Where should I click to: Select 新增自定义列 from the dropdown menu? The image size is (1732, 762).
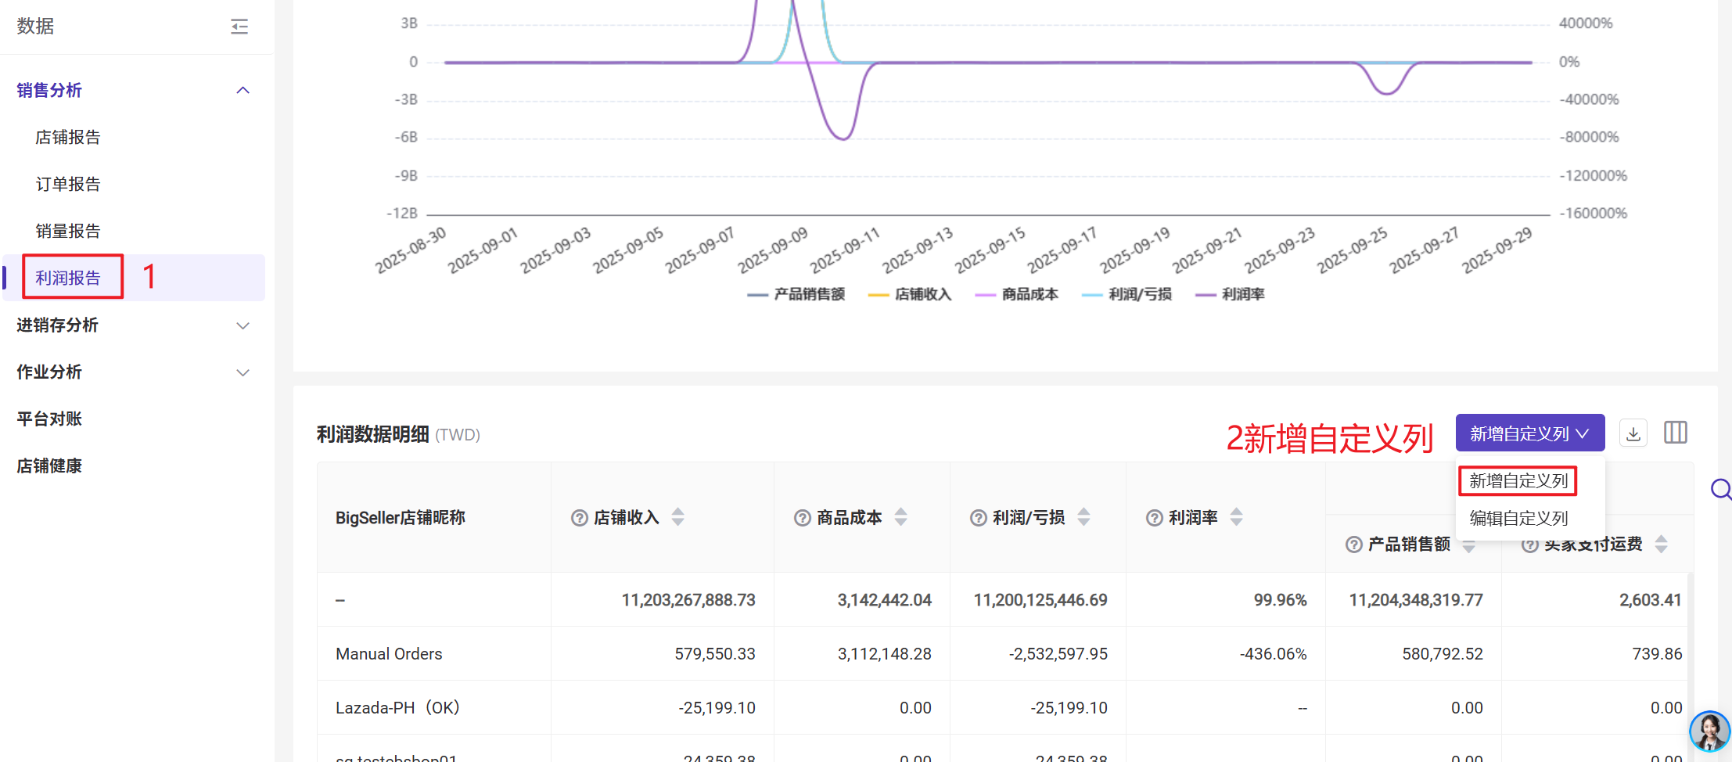click(x=1518, y=480)
